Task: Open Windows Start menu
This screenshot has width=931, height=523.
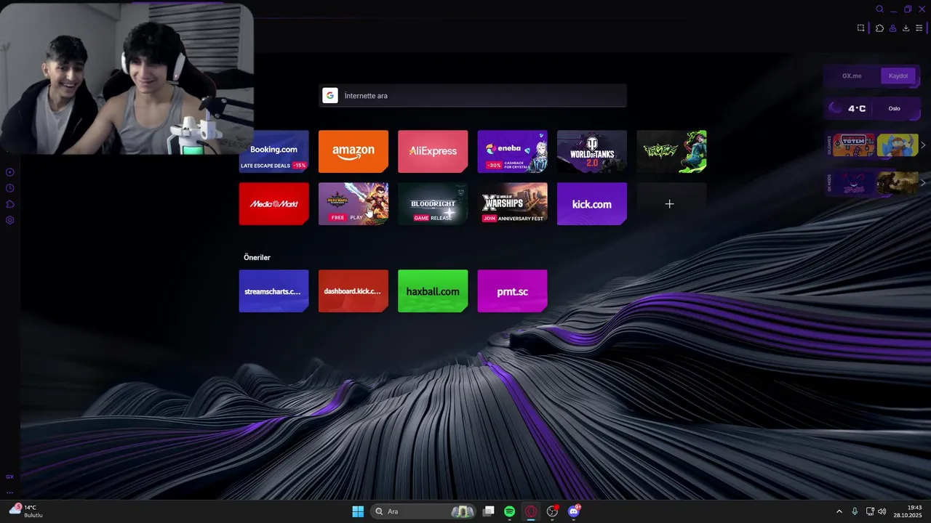Action: [x=358, y=511]
